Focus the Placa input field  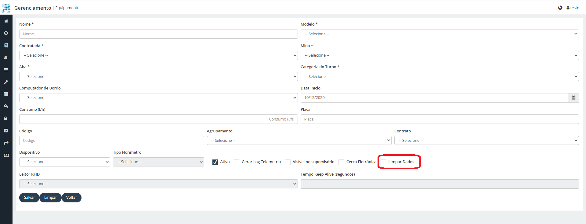click(x=440, y=119)
